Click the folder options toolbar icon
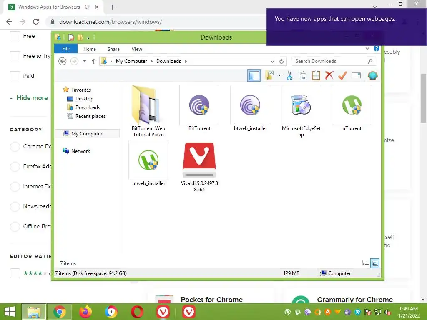The width and height of the screenshot is (427, 320). pos(269,75)
